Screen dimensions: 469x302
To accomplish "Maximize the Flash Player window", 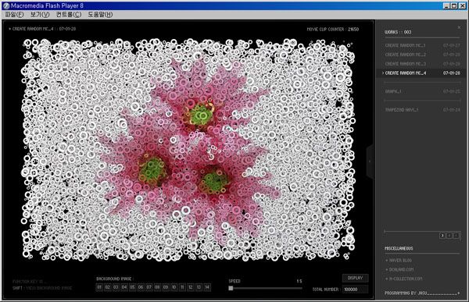I will pyautogui.click(x=454, y=5).
